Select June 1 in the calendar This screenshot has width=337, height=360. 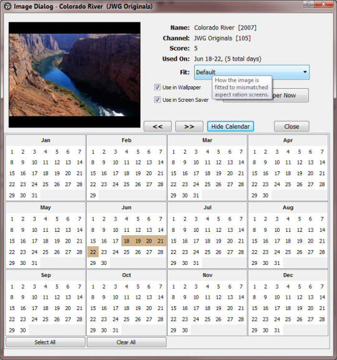click(93, 219)
